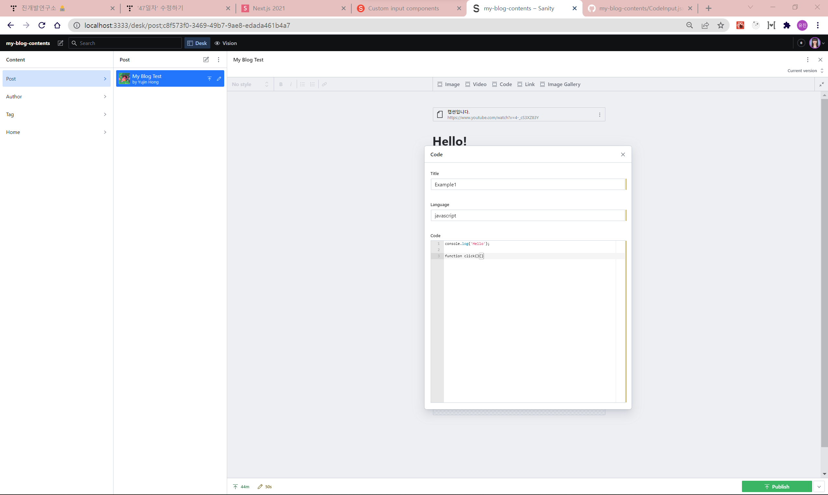Close the Code dialog
Image resolution: width=828 pixels, height=495 pixels.
point(623,154)
